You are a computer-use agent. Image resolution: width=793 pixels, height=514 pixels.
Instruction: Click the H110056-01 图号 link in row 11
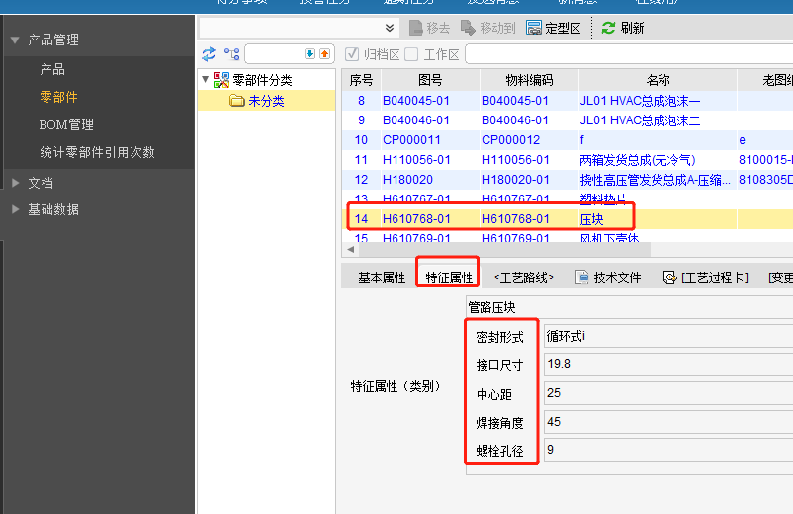(416, 159)
